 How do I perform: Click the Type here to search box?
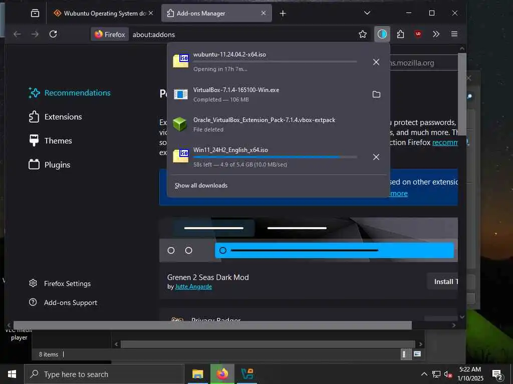tap(104, 374)
